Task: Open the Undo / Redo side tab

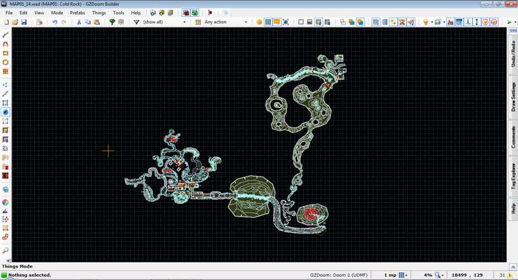Action: coord(513,54)
